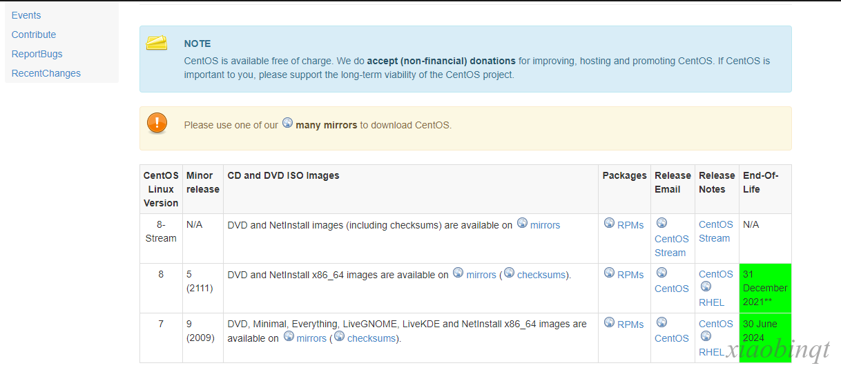Open the Events sidebar link

coord(26,15)
